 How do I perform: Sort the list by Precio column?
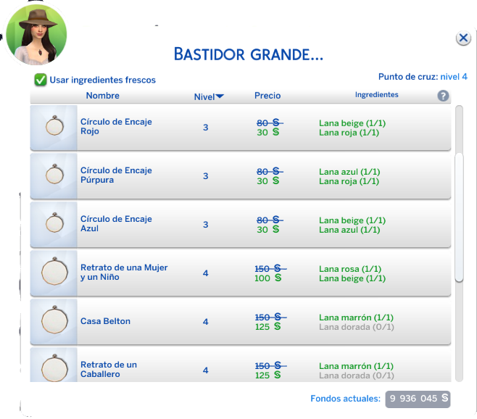pyautogui.click(x=267, y=96)
